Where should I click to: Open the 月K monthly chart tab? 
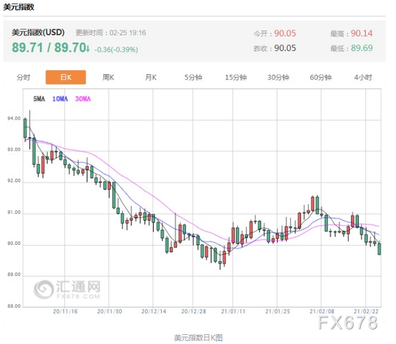(151, 77)
